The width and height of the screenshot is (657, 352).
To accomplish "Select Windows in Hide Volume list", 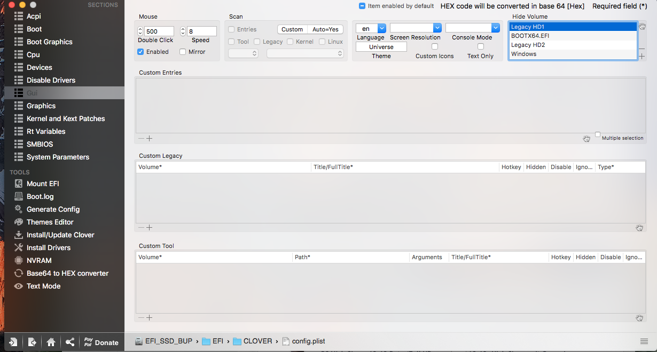I will point(573,54).
